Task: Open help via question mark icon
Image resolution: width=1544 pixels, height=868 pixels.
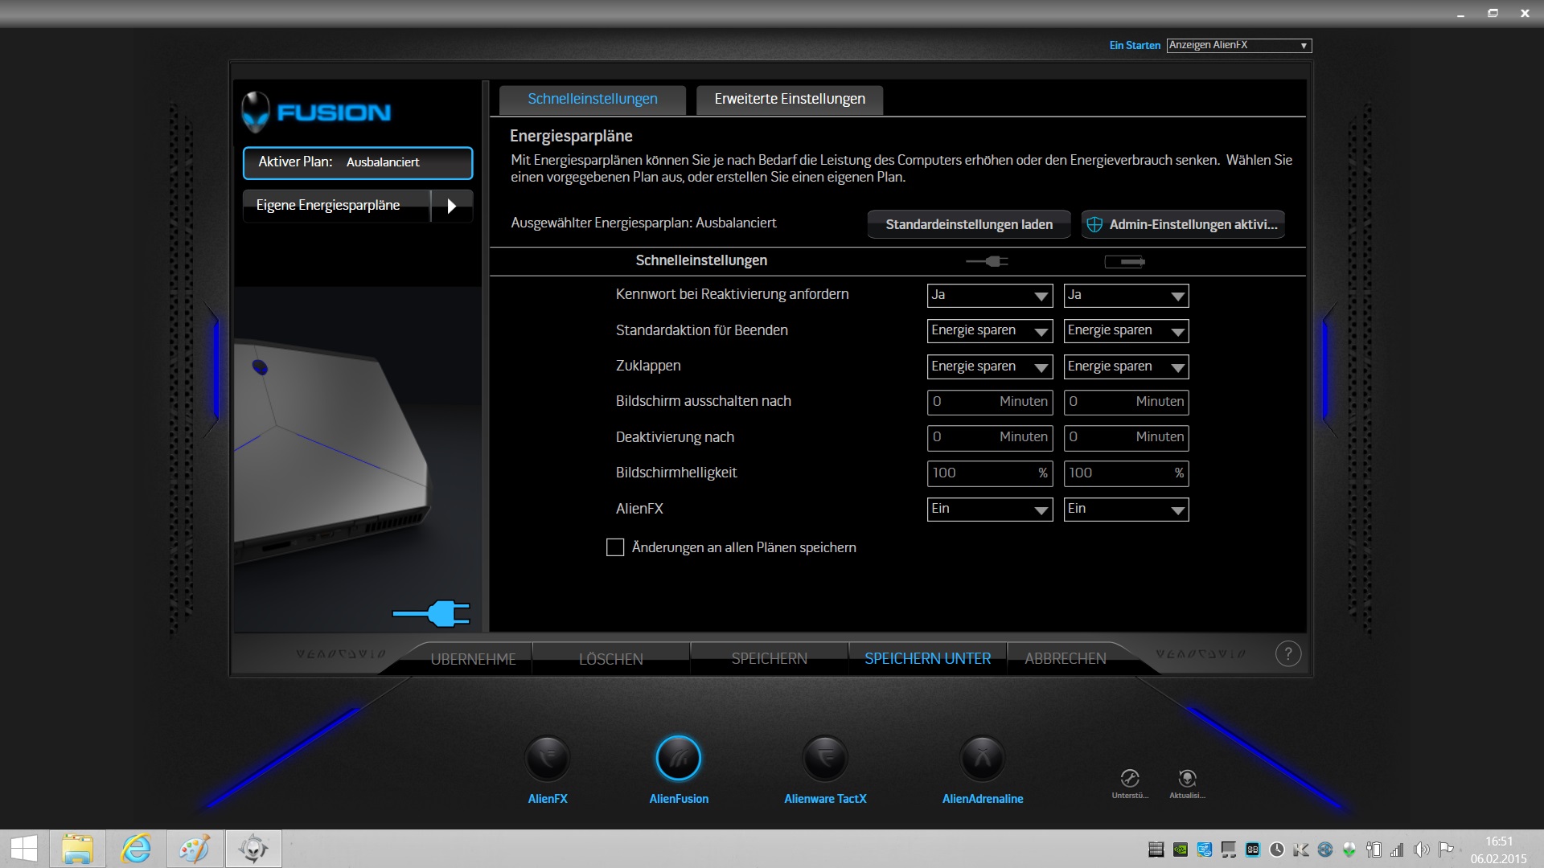Action: (1287, 654)
